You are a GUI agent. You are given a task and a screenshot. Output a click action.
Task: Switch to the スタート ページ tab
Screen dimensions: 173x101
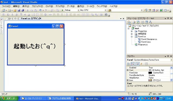13,19
